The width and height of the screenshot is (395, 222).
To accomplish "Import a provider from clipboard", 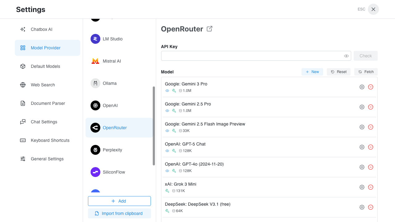I will (x=119, y=213).
